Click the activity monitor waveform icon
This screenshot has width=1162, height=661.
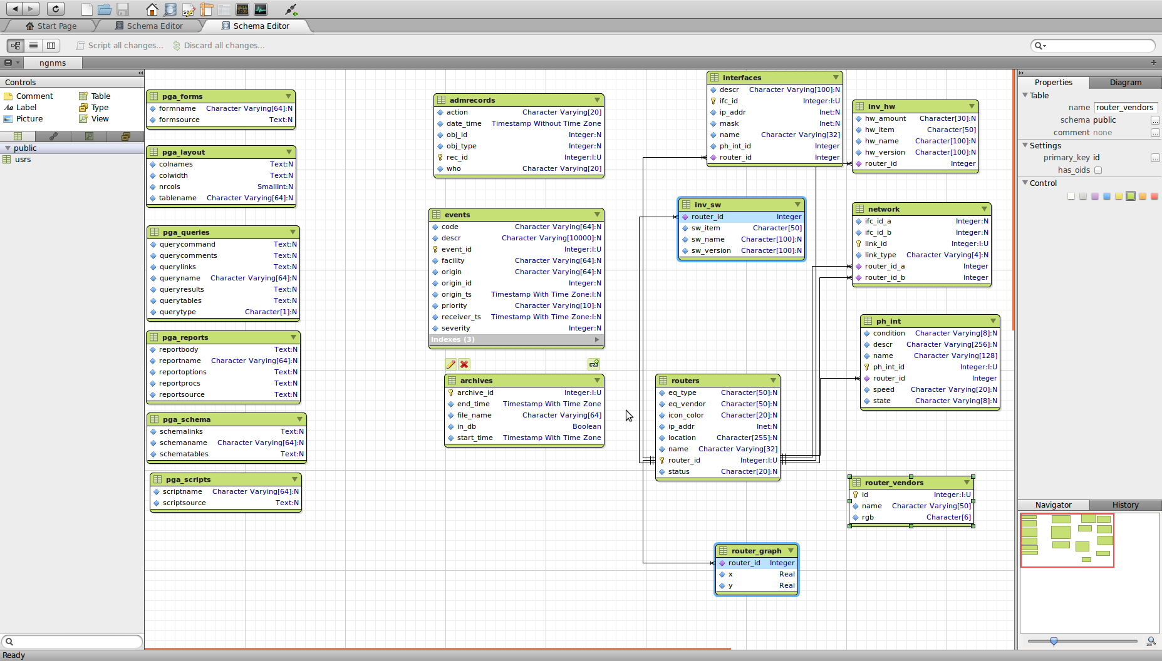tap(261, 9)
